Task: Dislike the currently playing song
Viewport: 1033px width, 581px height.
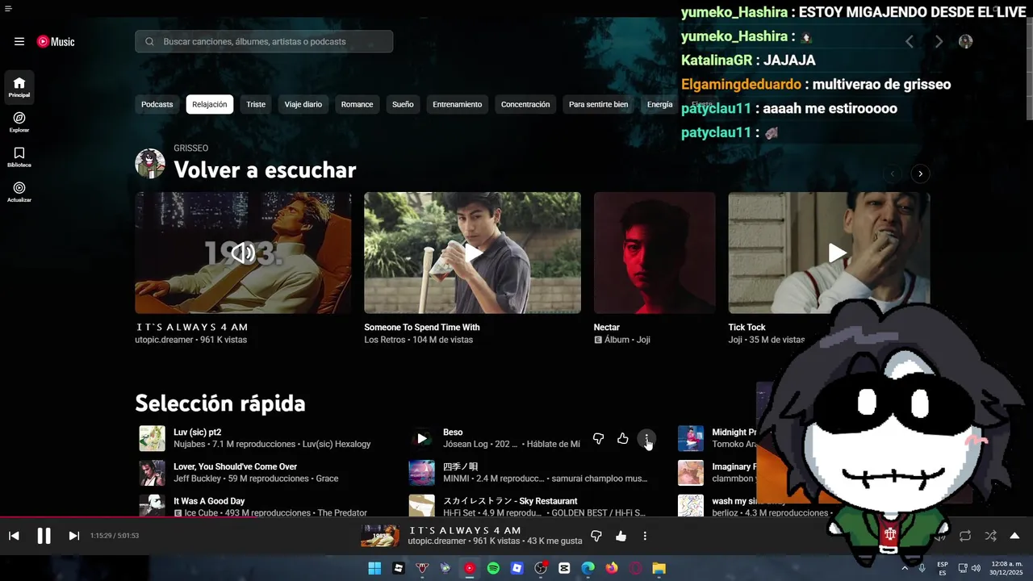Action: pyautogui.click(x=596, y=536)
